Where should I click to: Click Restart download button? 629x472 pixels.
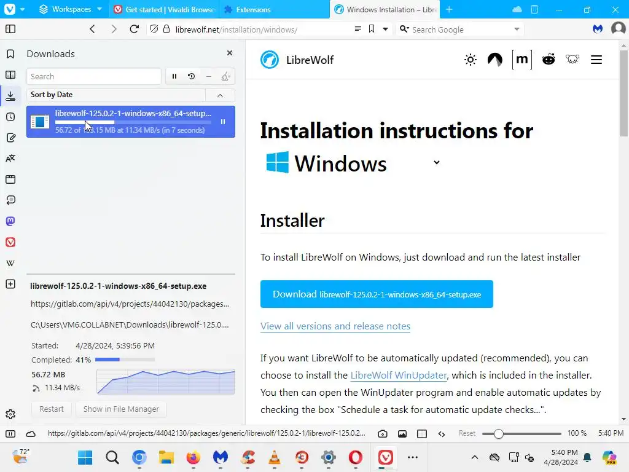pyautogui.click(x=52, y=409)
